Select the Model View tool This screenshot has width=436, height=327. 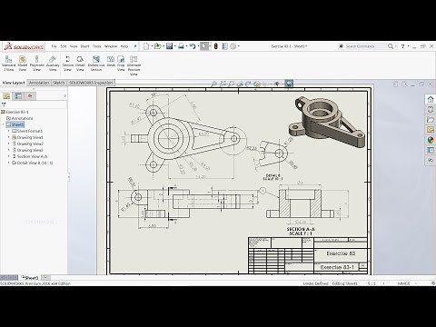pyautogui.click(x=23, y=64)
